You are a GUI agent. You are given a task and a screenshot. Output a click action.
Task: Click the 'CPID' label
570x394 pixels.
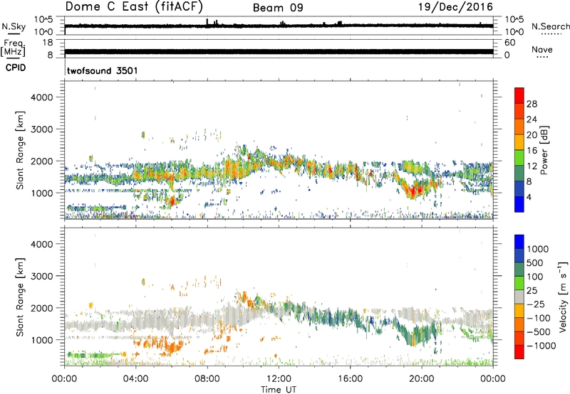(x=15, y=68)
